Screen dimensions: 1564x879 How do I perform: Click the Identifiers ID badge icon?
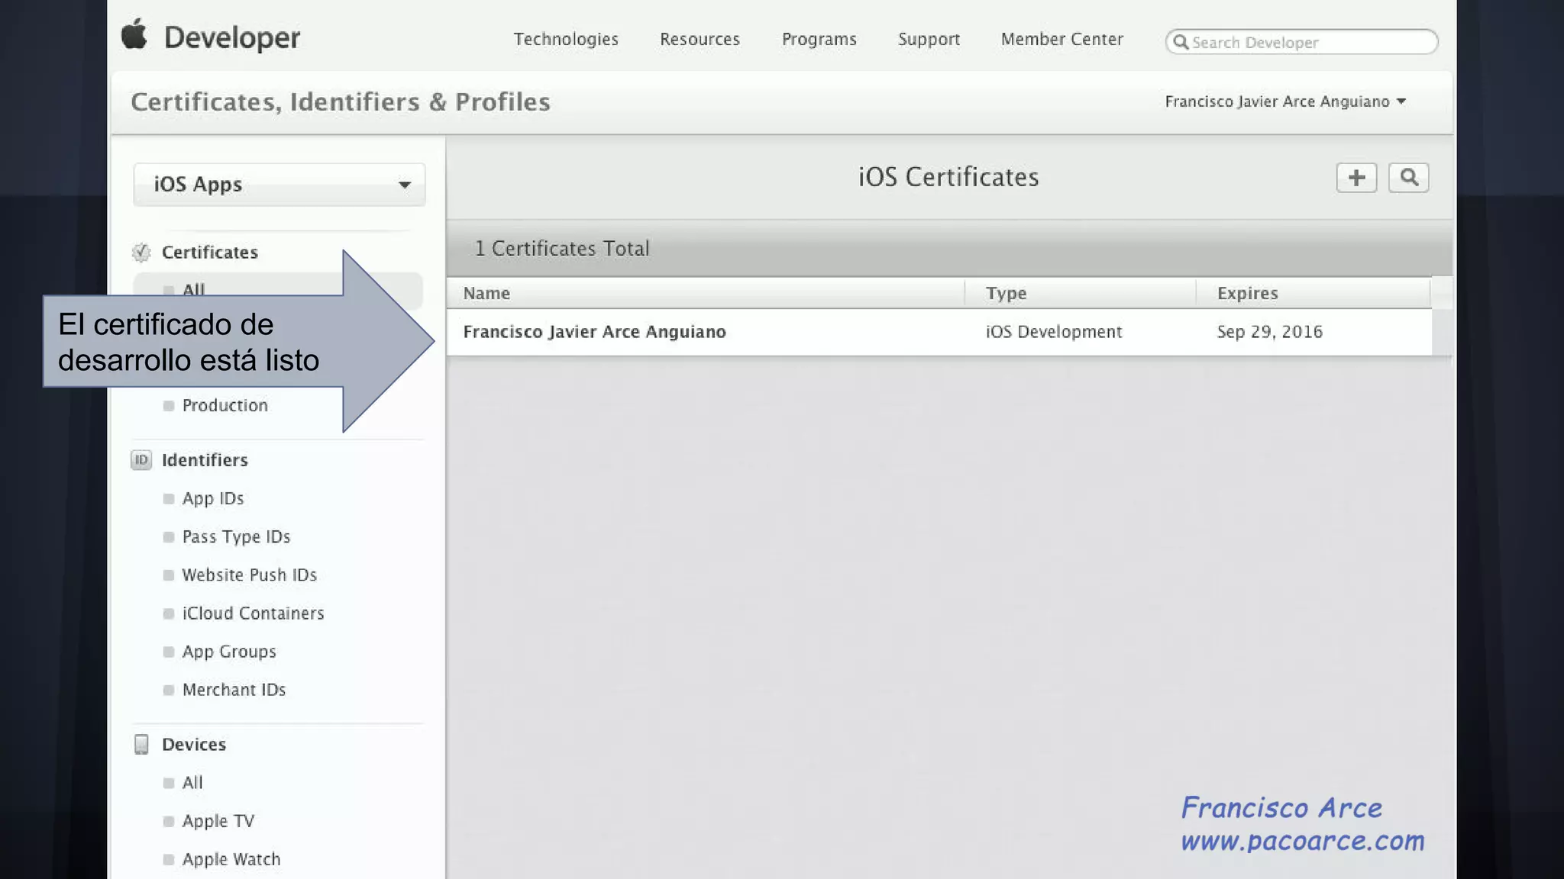tap(141, 460)
